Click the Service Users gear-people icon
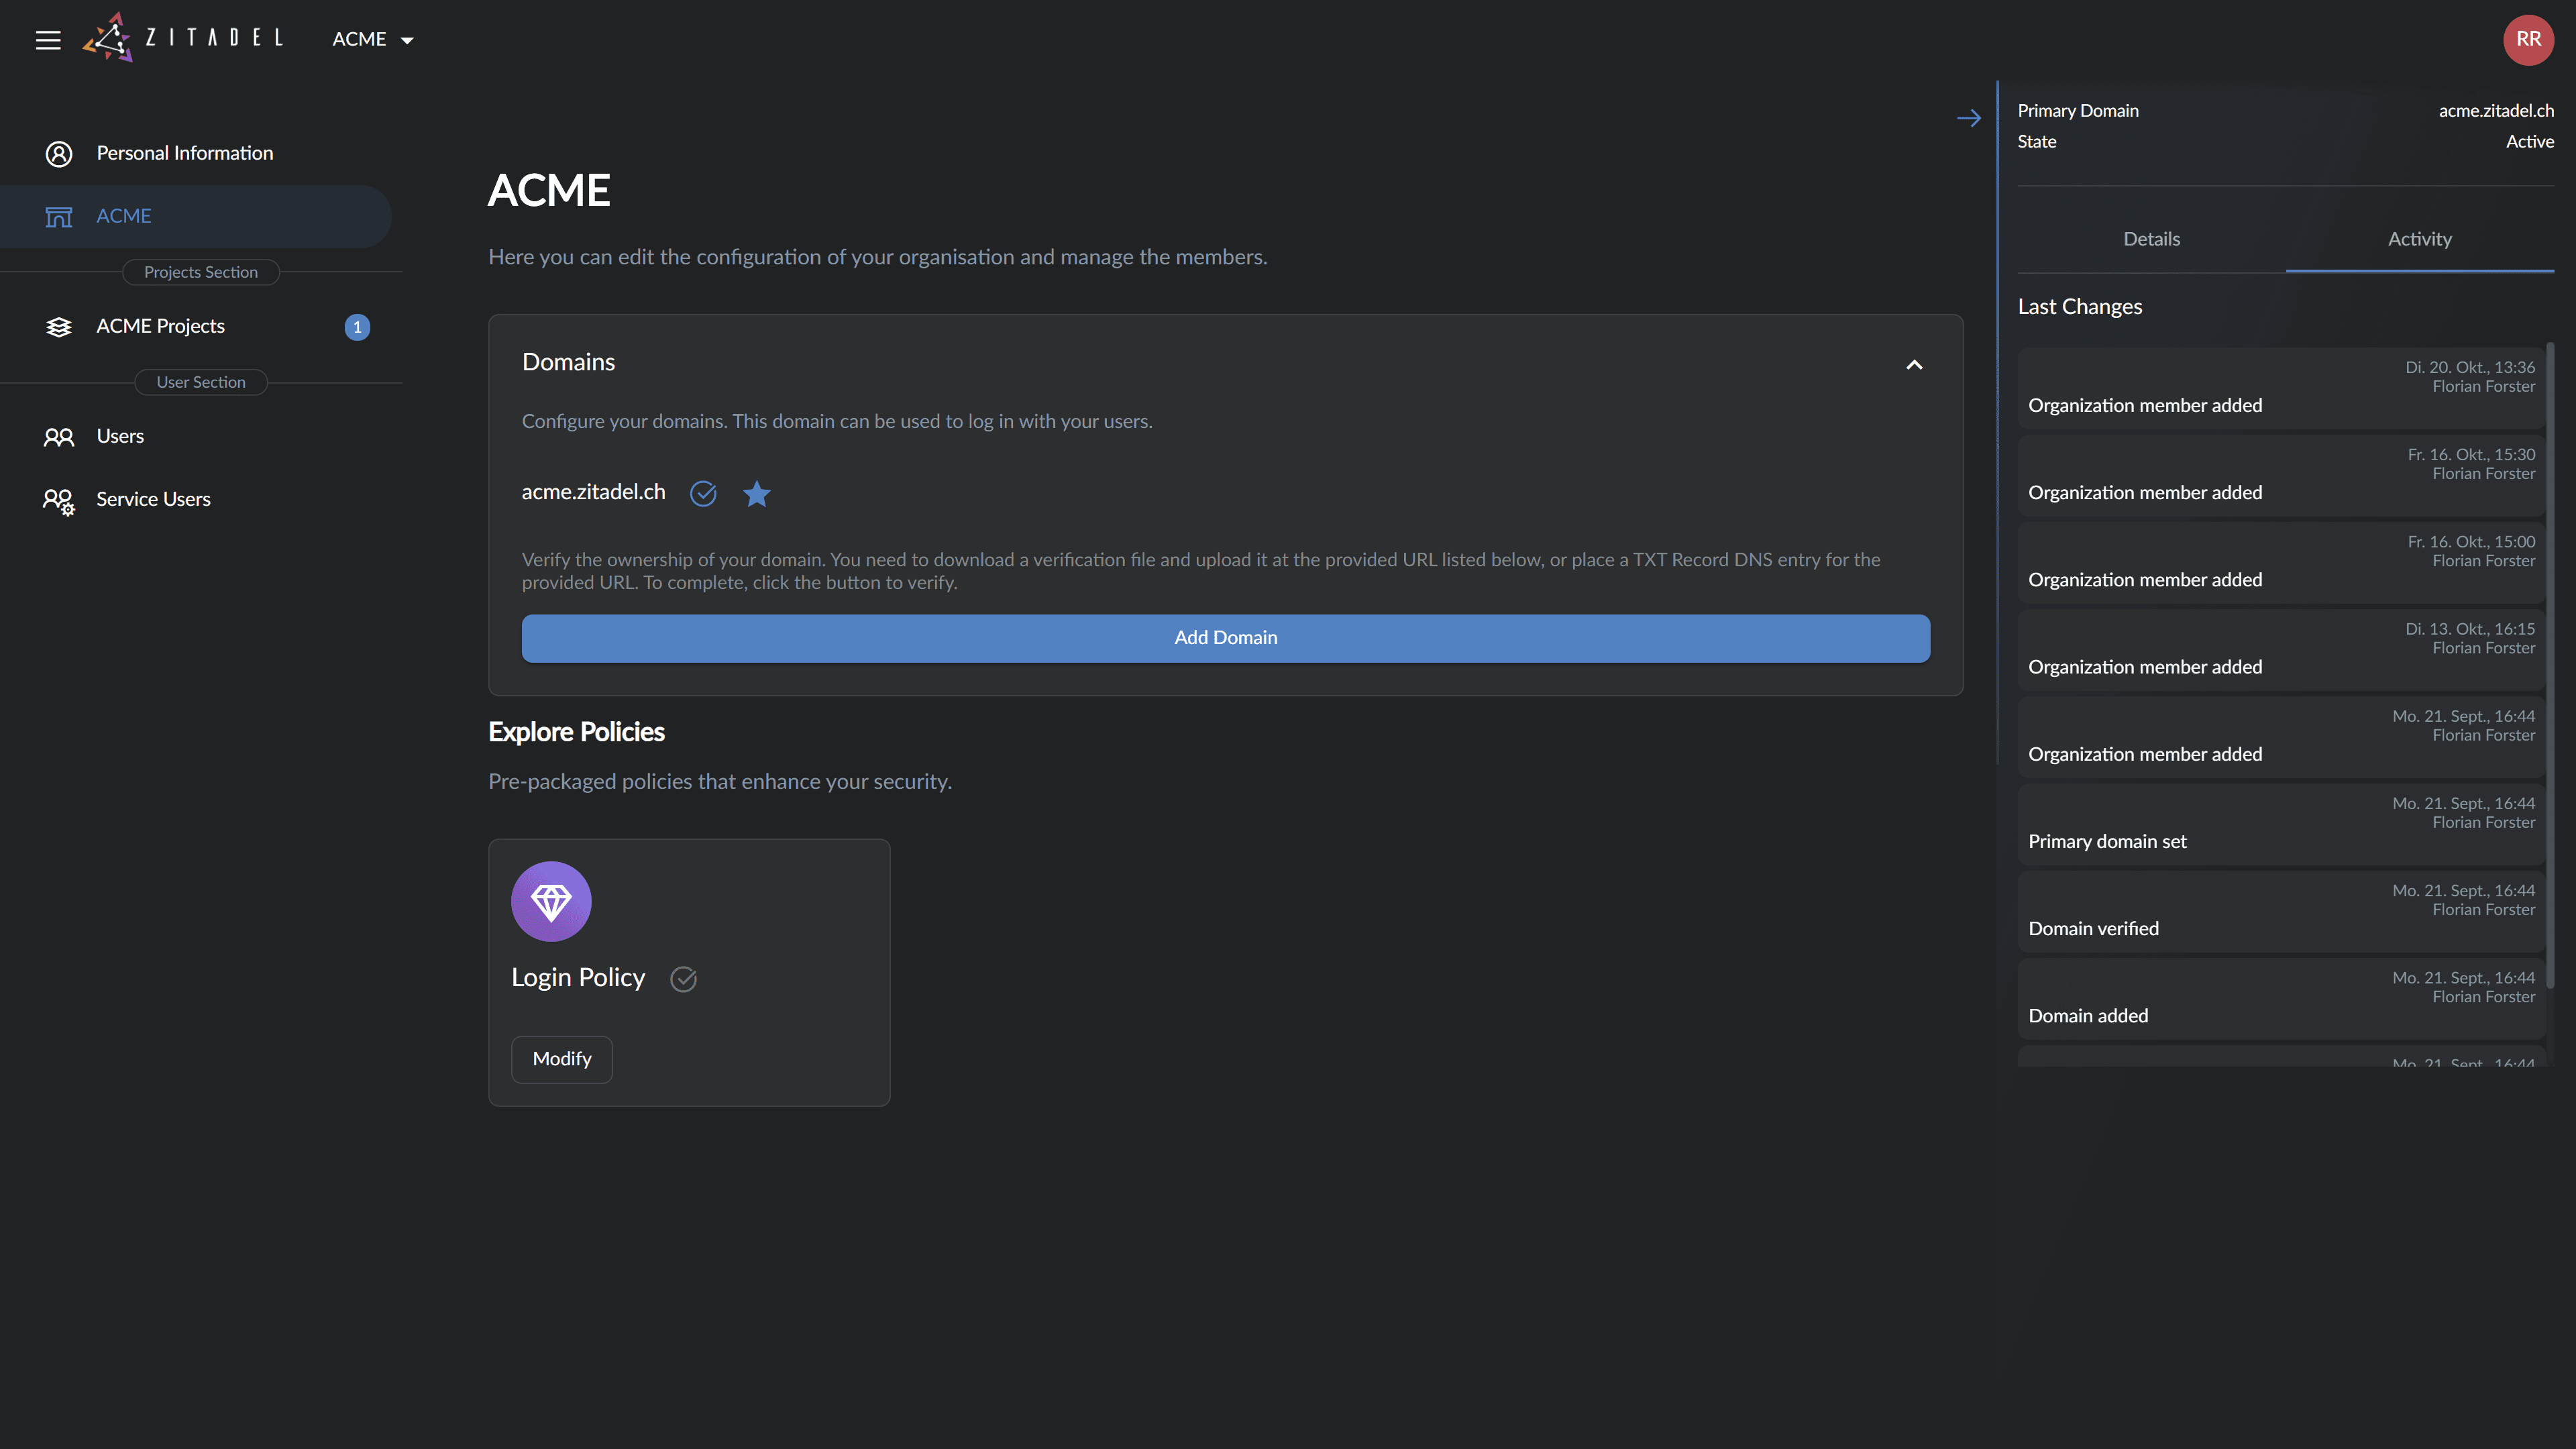This screenshot has width=2576, height=1449. (59, 500)
